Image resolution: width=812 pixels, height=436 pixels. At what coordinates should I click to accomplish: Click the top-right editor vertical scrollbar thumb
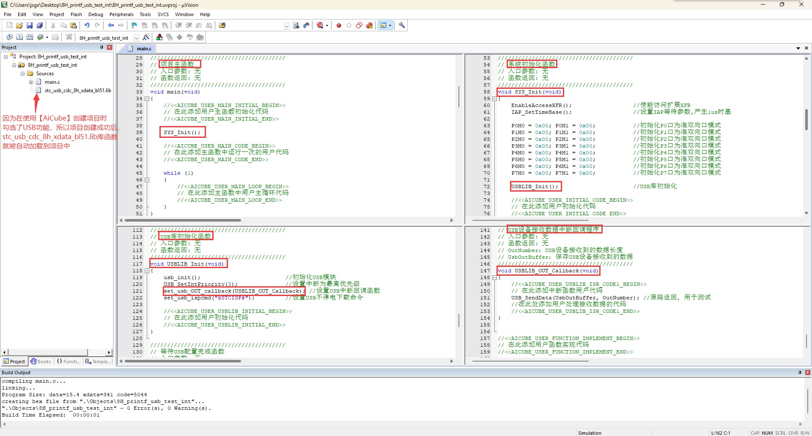coord(807,120)
